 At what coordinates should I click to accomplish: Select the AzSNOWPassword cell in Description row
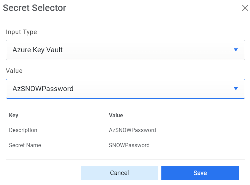[x=132, y=130]
